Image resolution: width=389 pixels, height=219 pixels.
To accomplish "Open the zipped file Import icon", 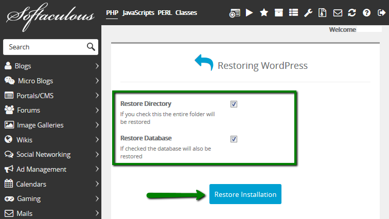I will click(x=322, y=13).
